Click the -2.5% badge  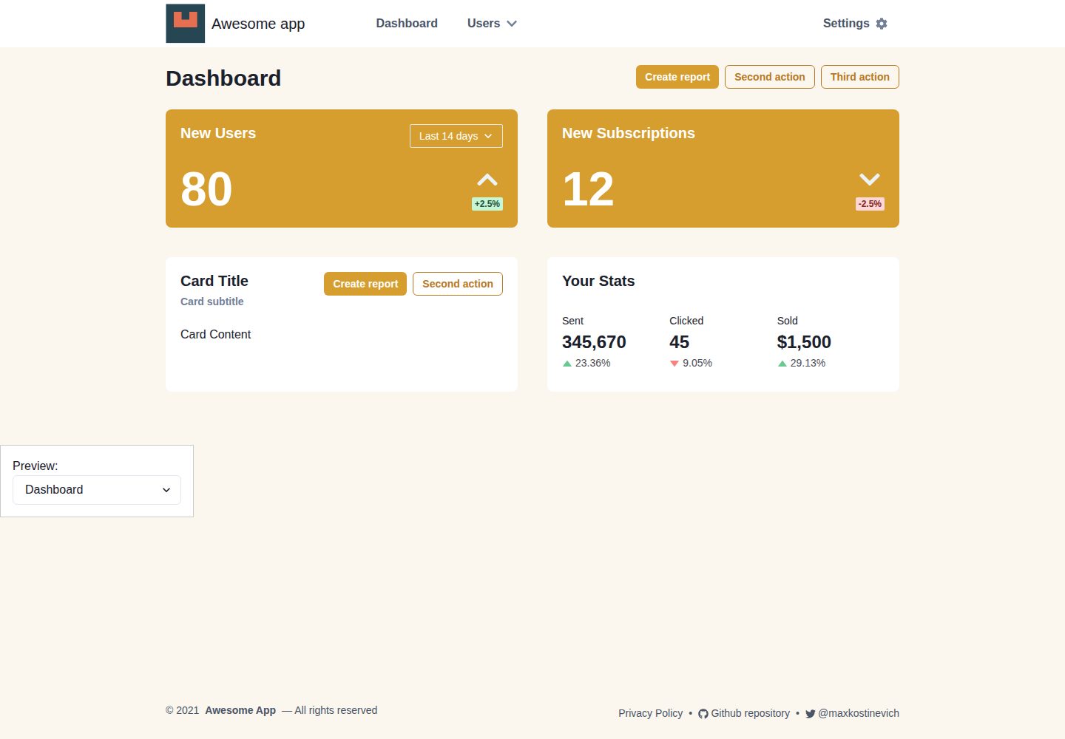click(870, 204)
